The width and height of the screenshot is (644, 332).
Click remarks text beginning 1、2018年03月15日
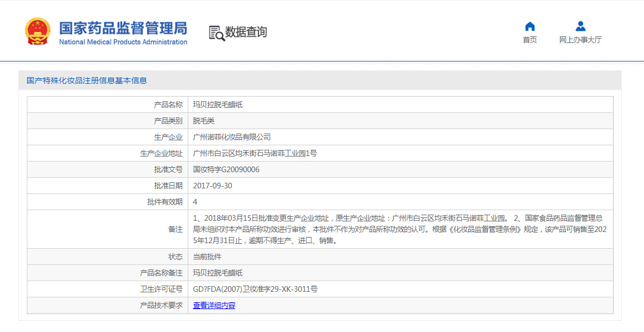tap(399, 229)
